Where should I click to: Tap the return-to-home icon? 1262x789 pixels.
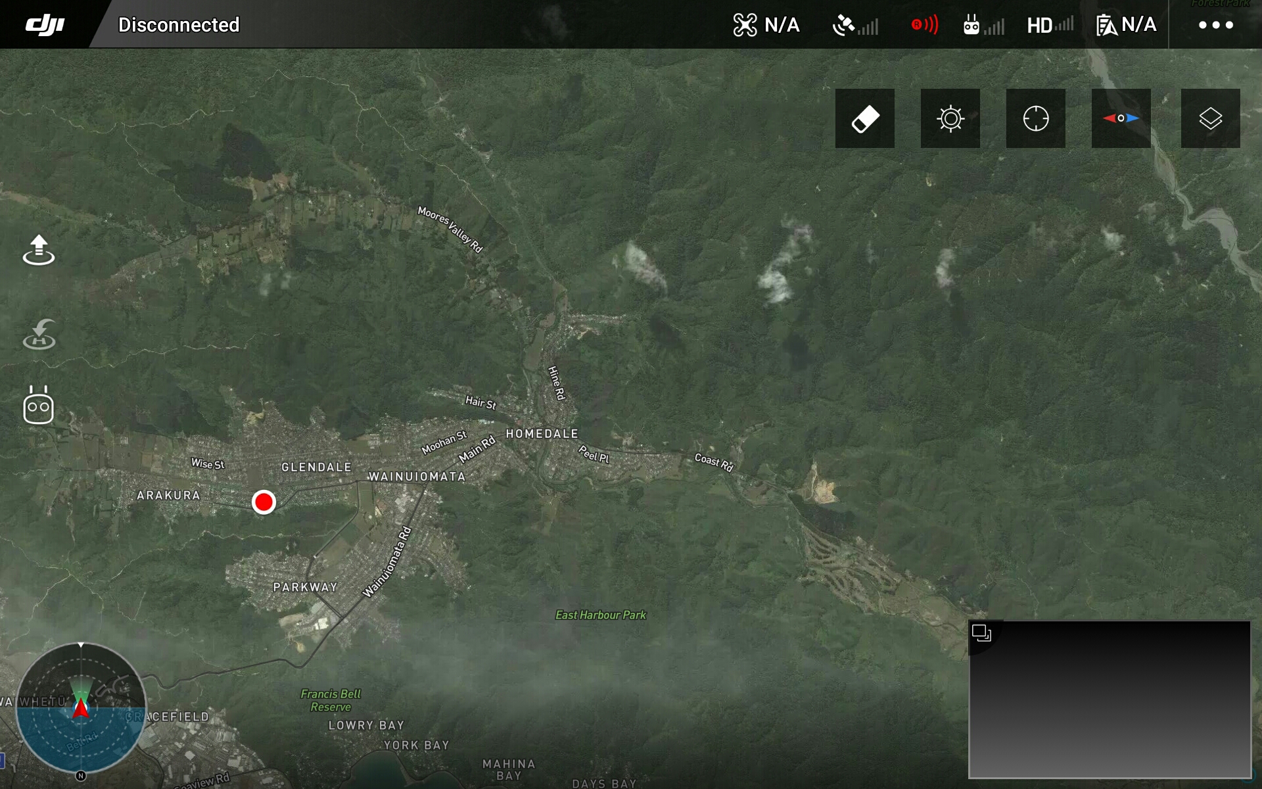[x=39, y=334]
